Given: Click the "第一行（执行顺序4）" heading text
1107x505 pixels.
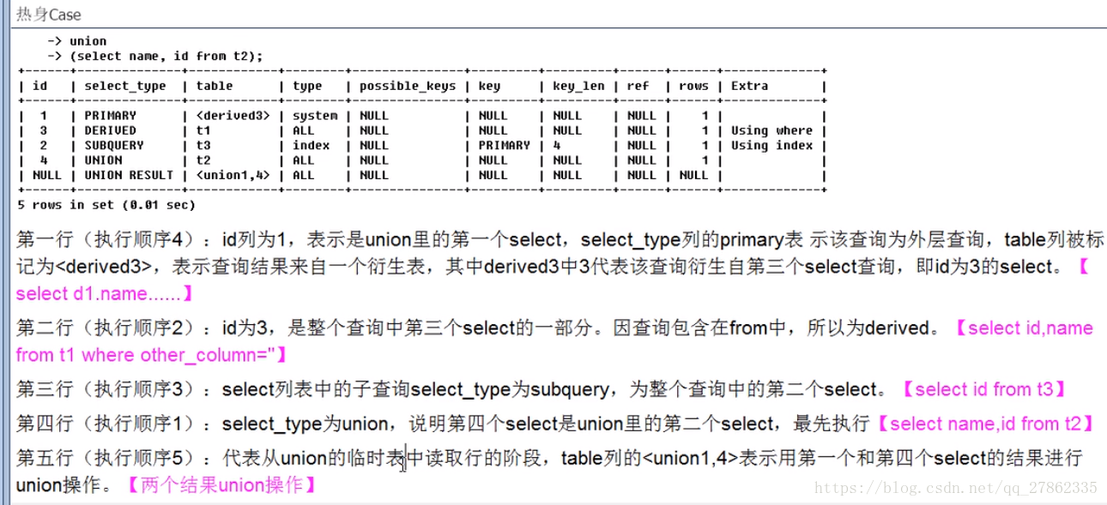Looking at the screenshot, I should [107, 239].
